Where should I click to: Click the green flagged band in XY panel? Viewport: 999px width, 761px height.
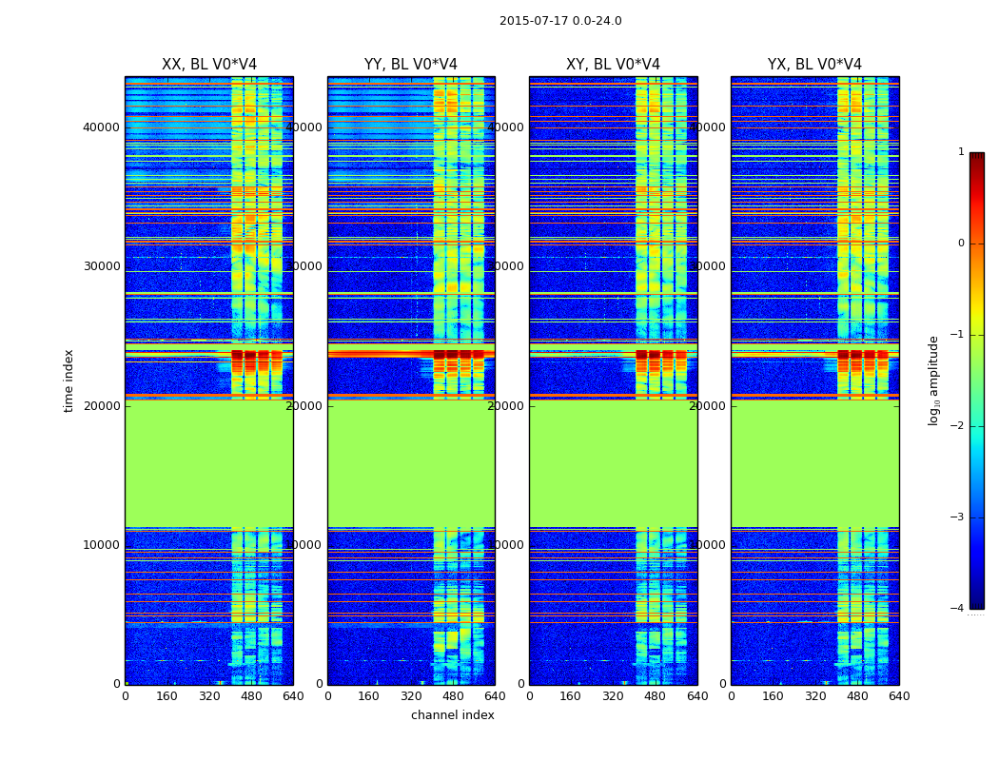[x=614, y=463]
